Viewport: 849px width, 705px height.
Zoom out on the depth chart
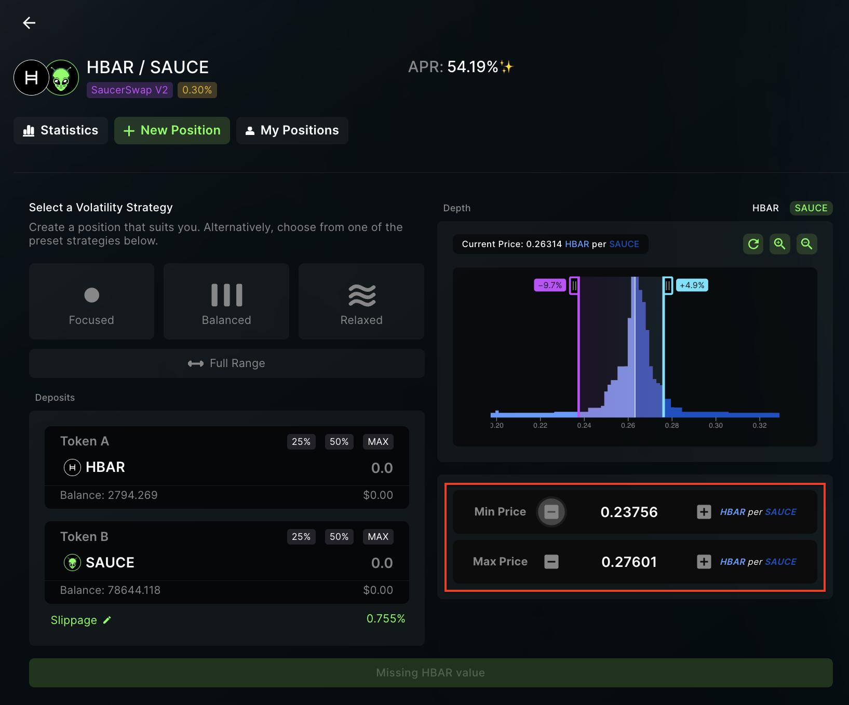(806, 244)
